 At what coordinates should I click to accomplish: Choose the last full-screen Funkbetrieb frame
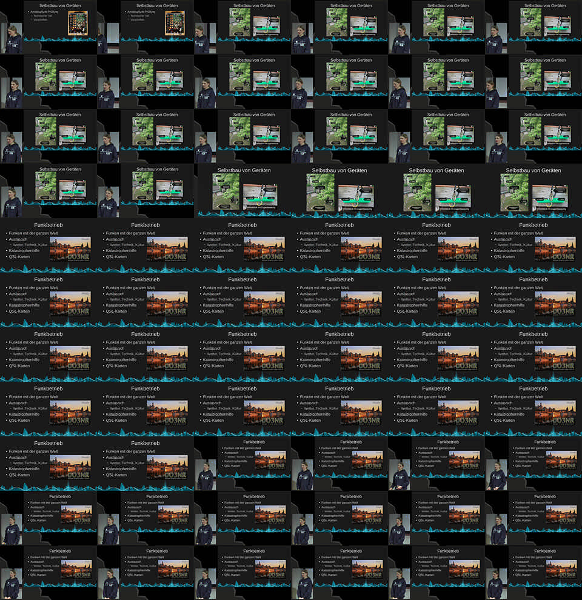point(145,464)
